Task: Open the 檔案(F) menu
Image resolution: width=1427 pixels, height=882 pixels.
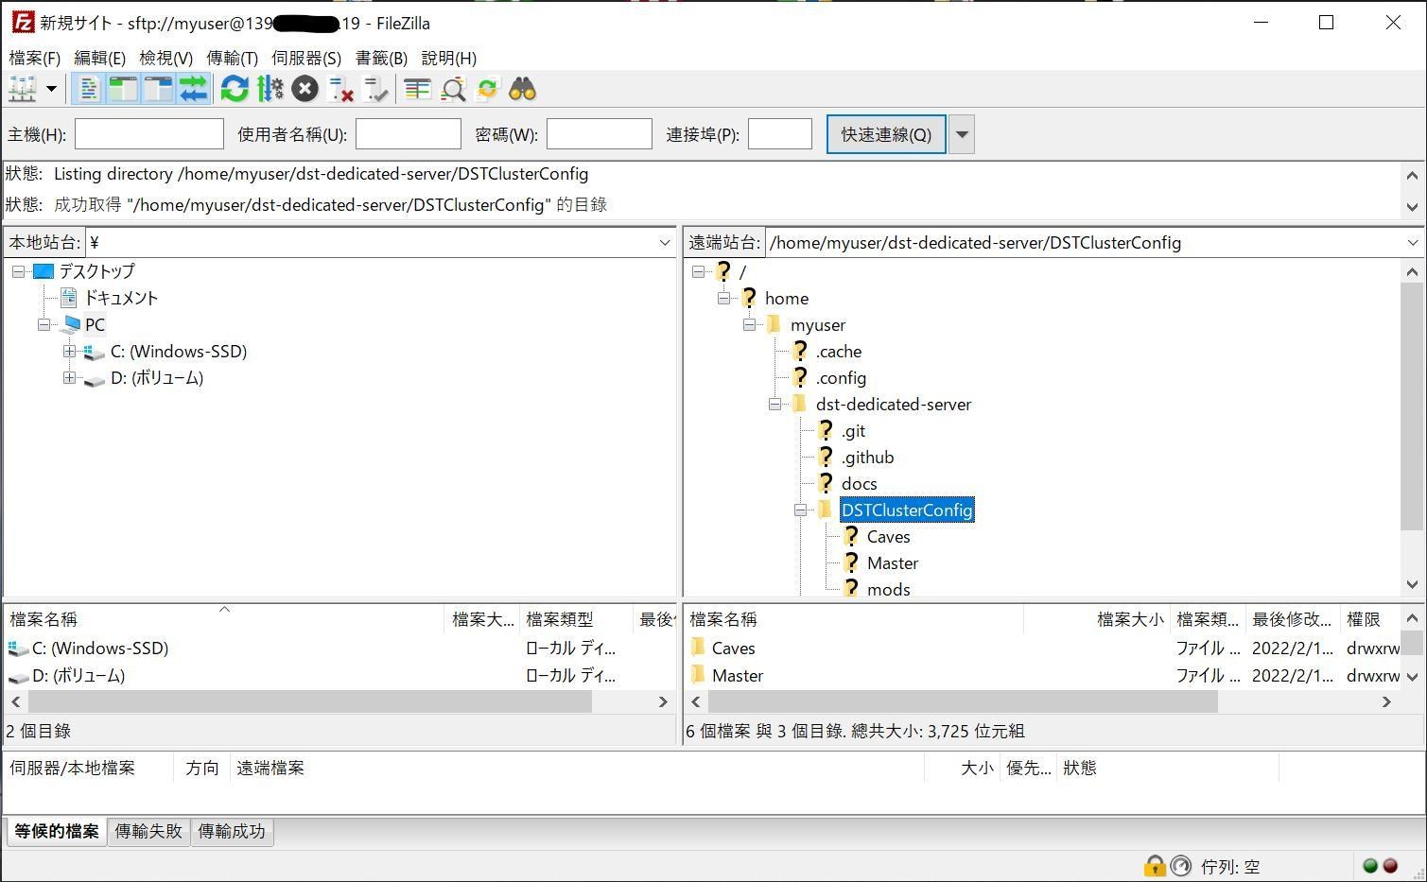Action: tap(35, 58)
